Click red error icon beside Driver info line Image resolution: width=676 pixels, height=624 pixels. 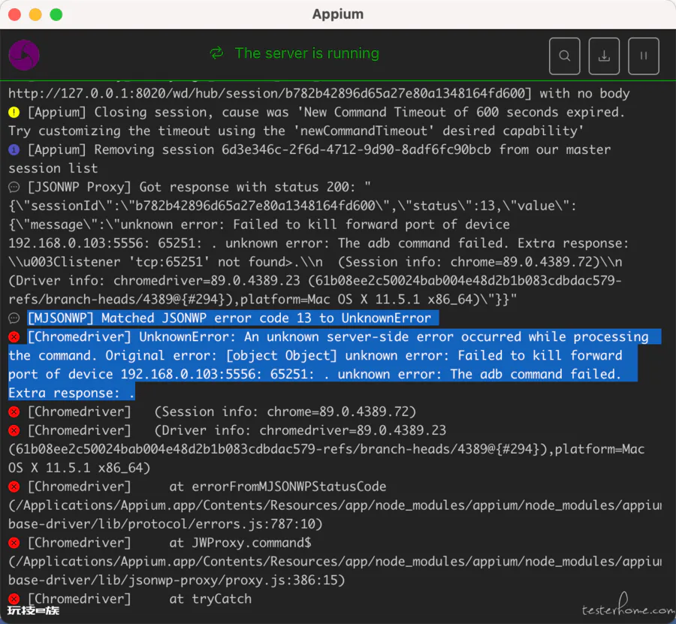point(14,430)
